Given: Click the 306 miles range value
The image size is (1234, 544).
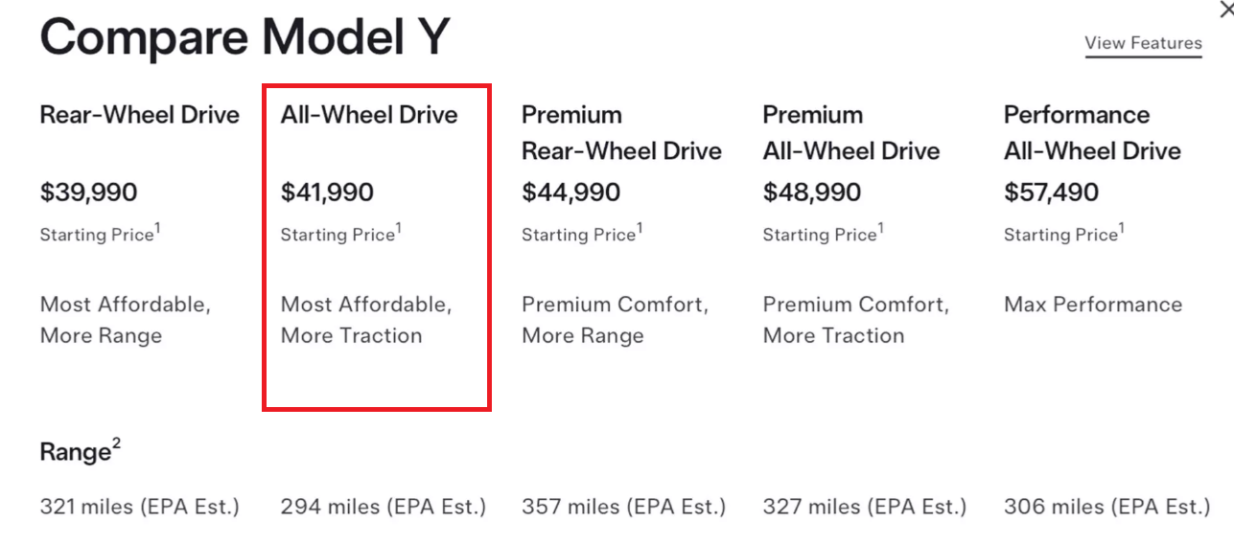Looking at the screenshot, I should coord(1106,507).
